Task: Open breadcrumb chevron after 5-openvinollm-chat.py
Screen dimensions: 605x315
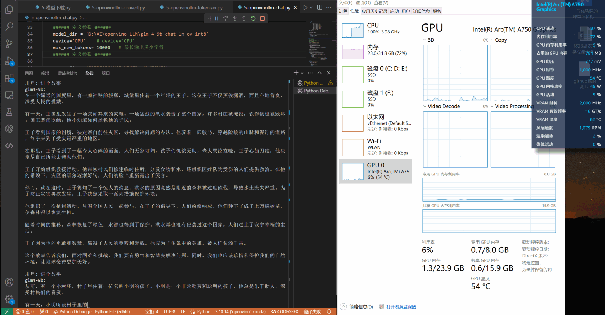Action: [80, 17]
